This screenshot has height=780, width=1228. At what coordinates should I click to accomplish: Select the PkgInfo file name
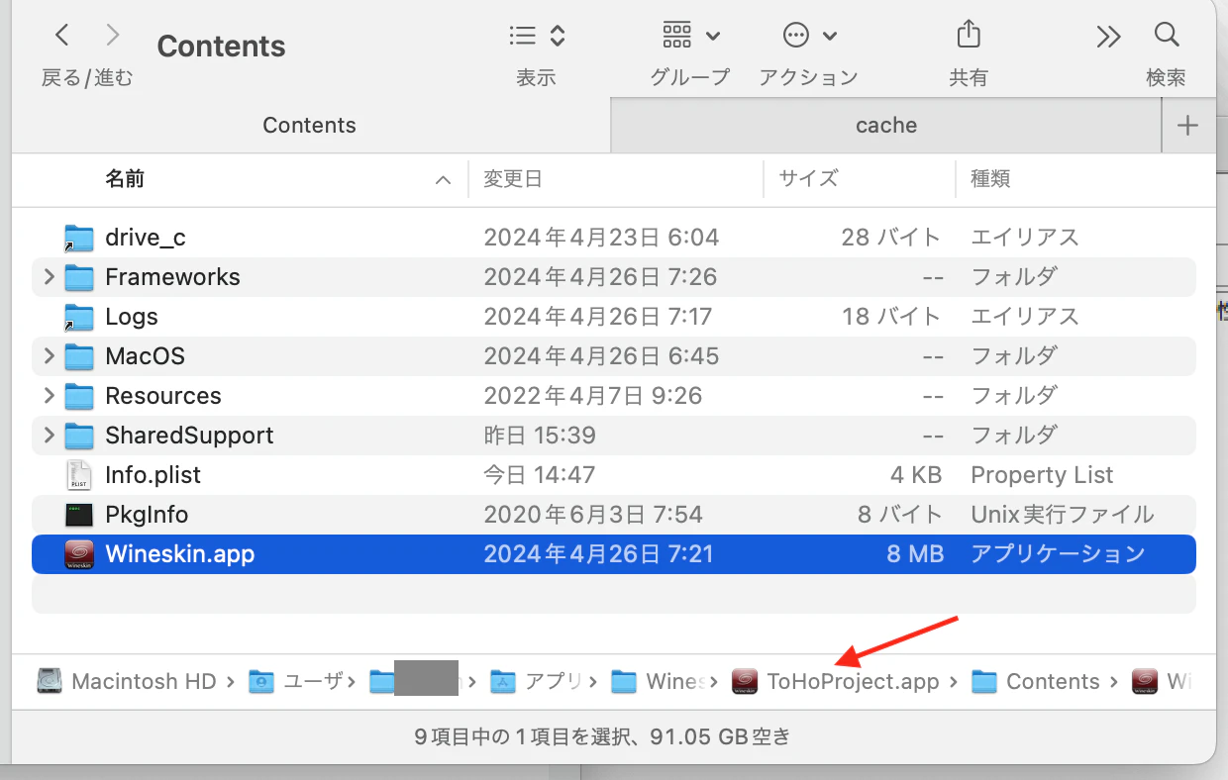coord(147,515)
